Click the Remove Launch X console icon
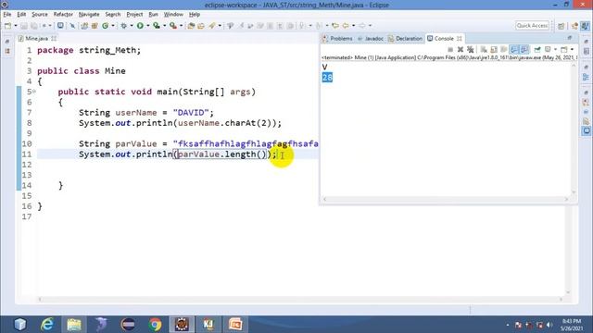Screen dimensions: 593x333 (x=461, y=49)
